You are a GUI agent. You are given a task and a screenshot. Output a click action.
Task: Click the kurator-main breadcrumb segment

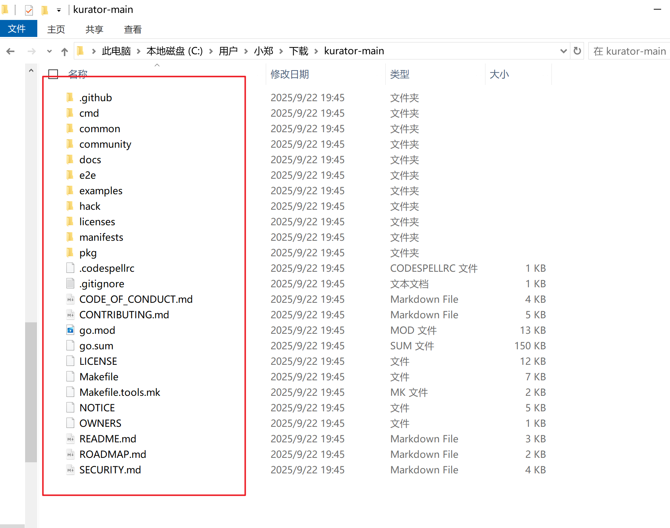(x=354, y=51)
